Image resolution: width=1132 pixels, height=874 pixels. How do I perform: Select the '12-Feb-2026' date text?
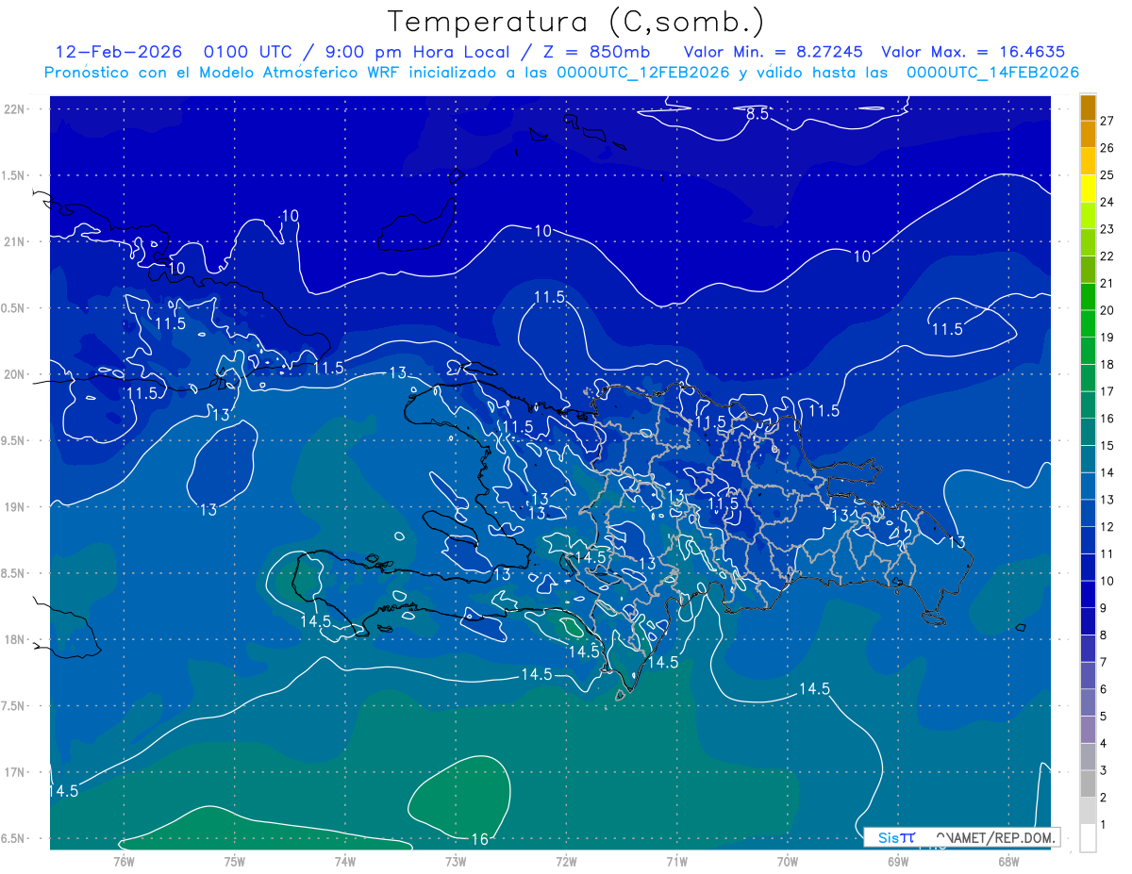tap(118, 52)
